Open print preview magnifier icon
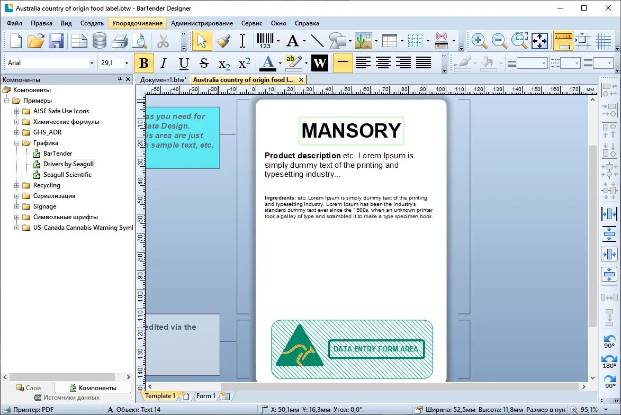This screenshot has height=415, width=621. point(139,41)
